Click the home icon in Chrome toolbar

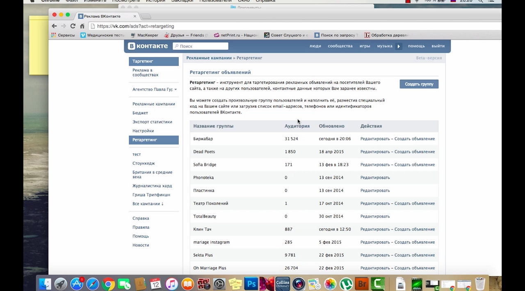click(x=82, y=26)
